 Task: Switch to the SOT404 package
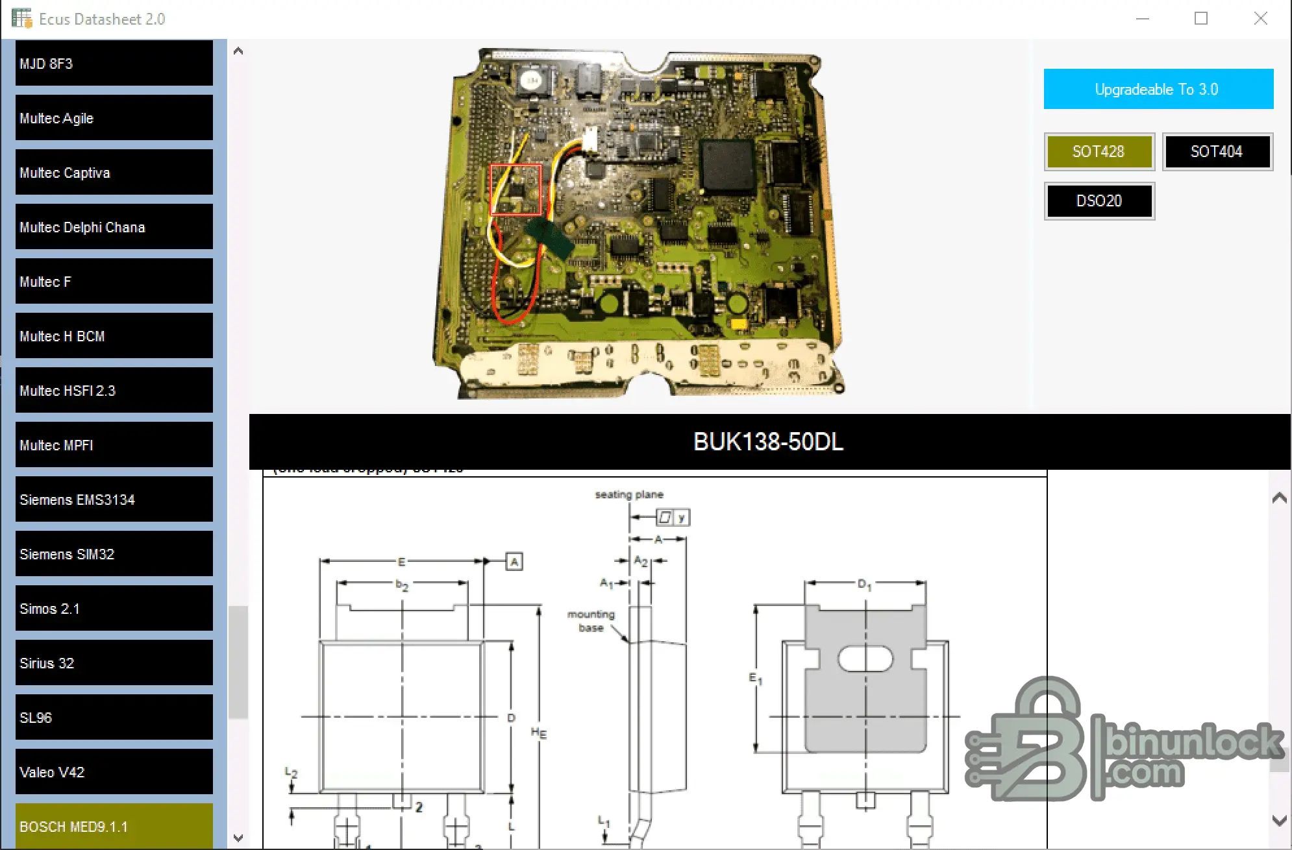[x=1217, y=151]
